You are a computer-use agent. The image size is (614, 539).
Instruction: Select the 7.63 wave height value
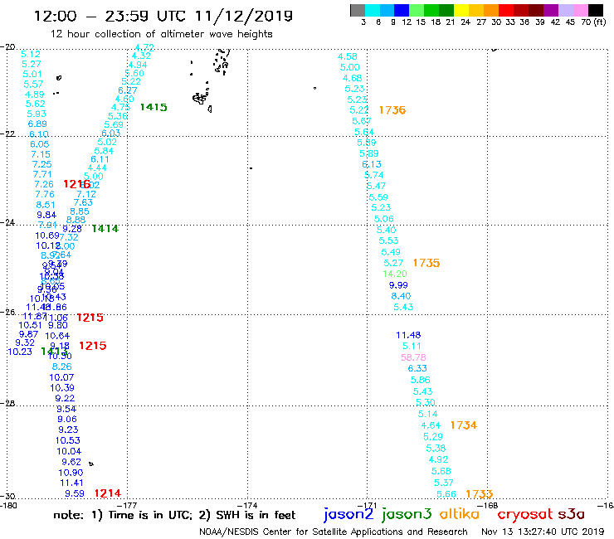83,203
